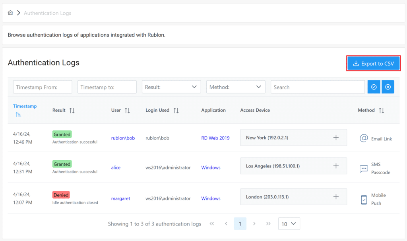Click the Export to CSV button
The width and height of the screenshot is (407, 241).
coord(373,64)
